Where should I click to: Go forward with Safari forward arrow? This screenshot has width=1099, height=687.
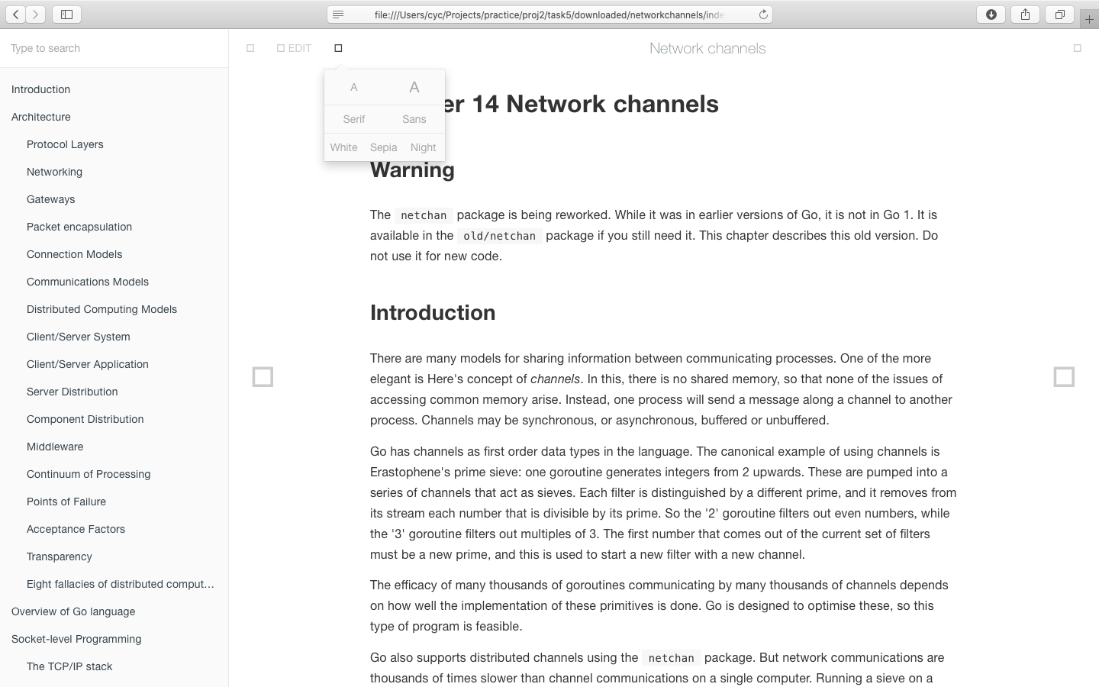click(x=35, y=15)
